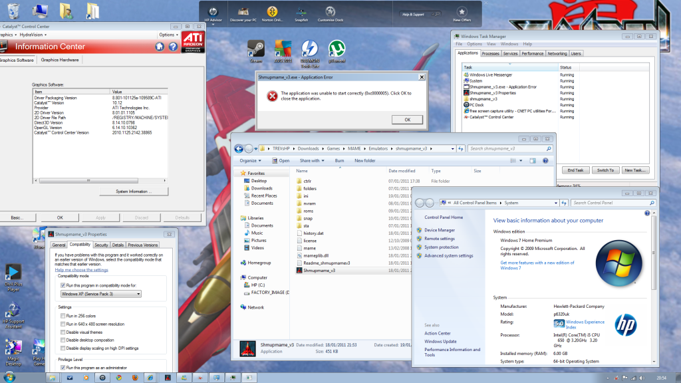Open the Explorer Organize dropdown
The width and height of the screenshot is (681, 383).
tap(250, 161)
